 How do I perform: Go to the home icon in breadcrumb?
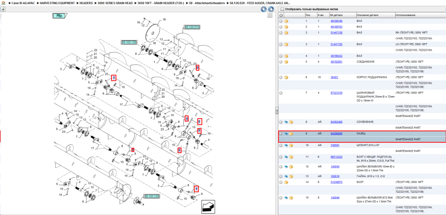[3, 3]
